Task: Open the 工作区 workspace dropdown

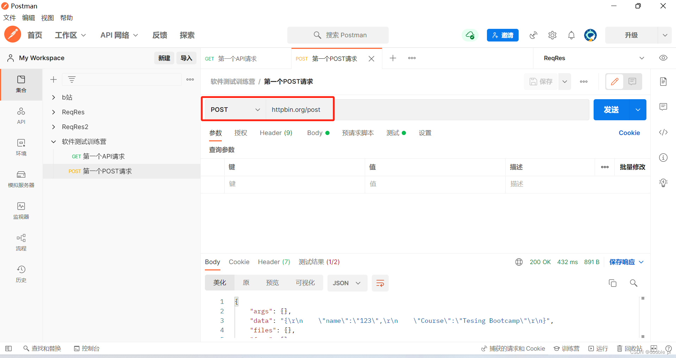Action: click(x=70, y=35)
